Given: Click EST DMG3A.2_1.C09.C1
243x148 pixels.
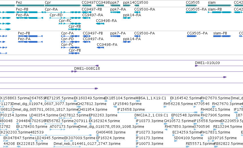Looking at the screenshot, I should 136,118.
